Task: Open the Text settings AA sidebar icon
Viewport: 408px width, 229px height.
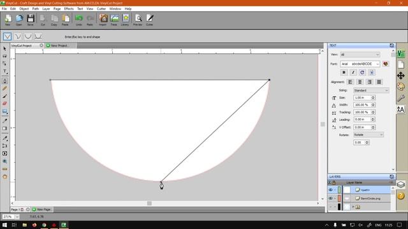Action: point(401,109)
